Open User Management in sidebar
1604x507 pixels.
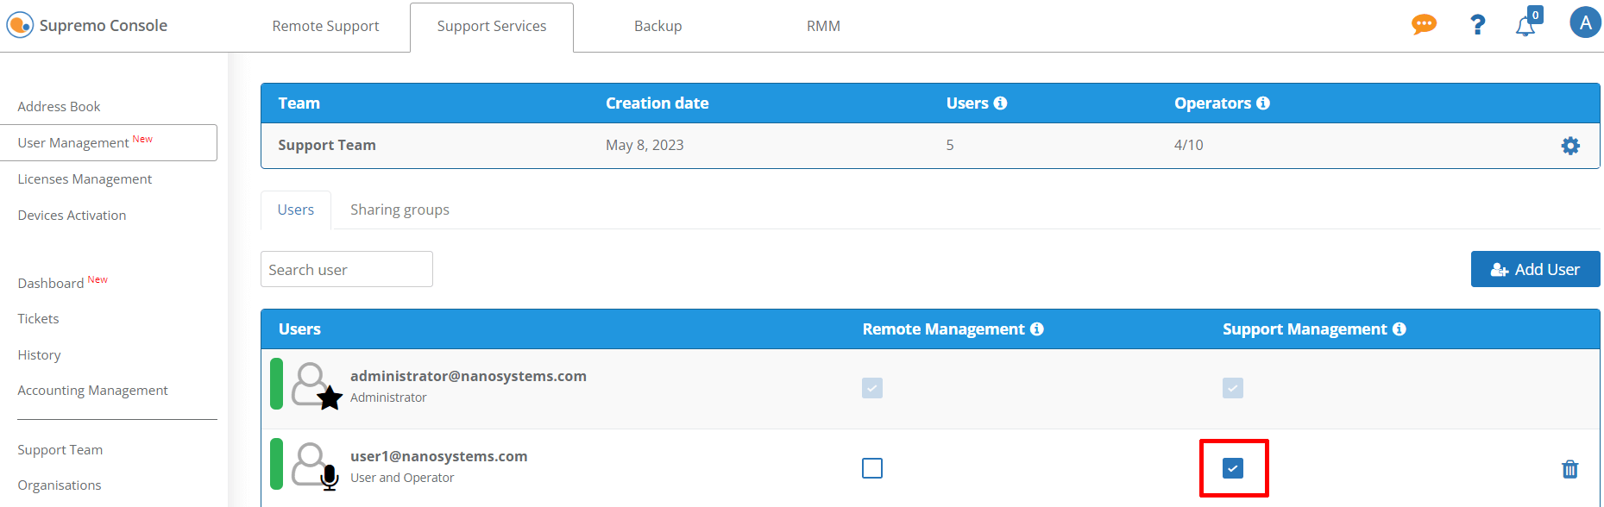coord(108,142)
